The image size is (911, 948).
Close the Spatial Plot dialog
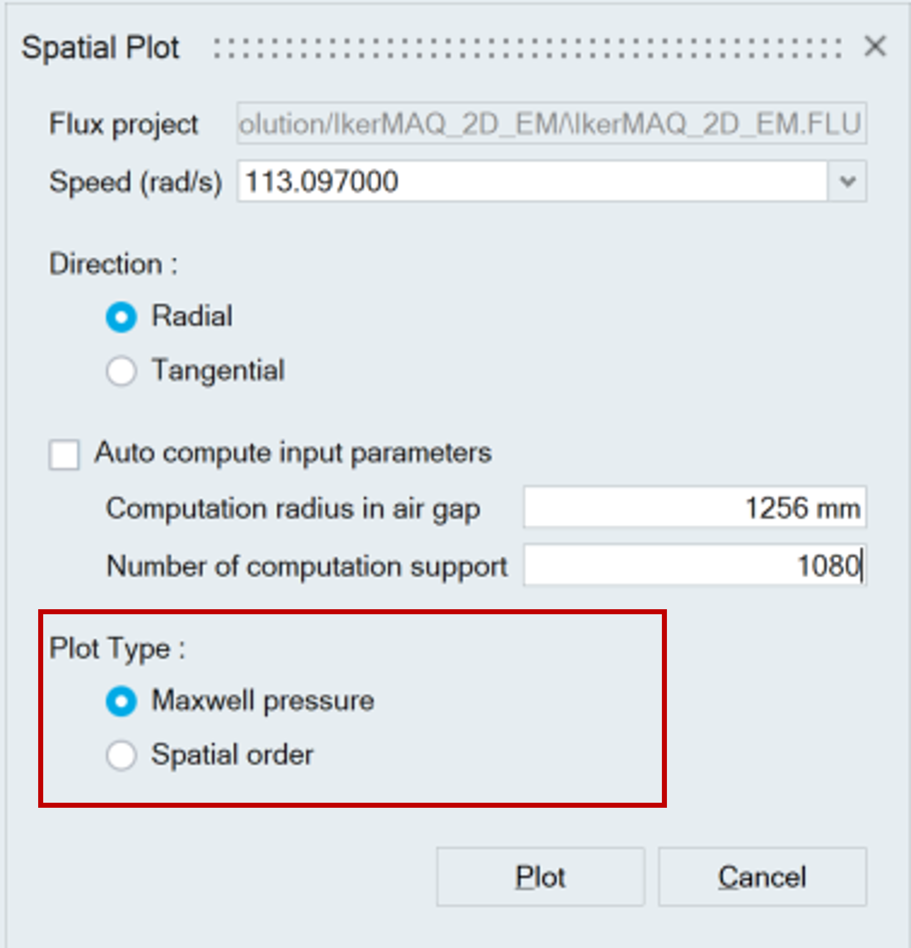(x=875, y=47)
